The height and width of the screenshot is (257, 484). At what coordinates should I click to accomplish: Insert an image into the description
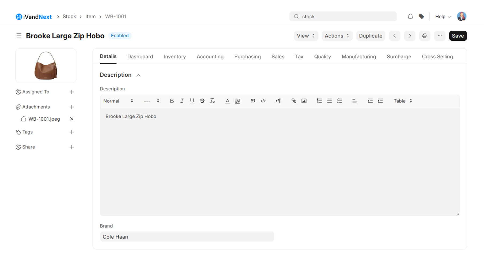304,101
